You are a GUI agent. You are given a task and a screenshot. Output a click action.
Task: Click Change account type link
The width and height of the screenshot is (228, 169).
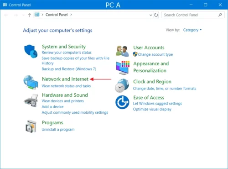click(x=155, y=54)
